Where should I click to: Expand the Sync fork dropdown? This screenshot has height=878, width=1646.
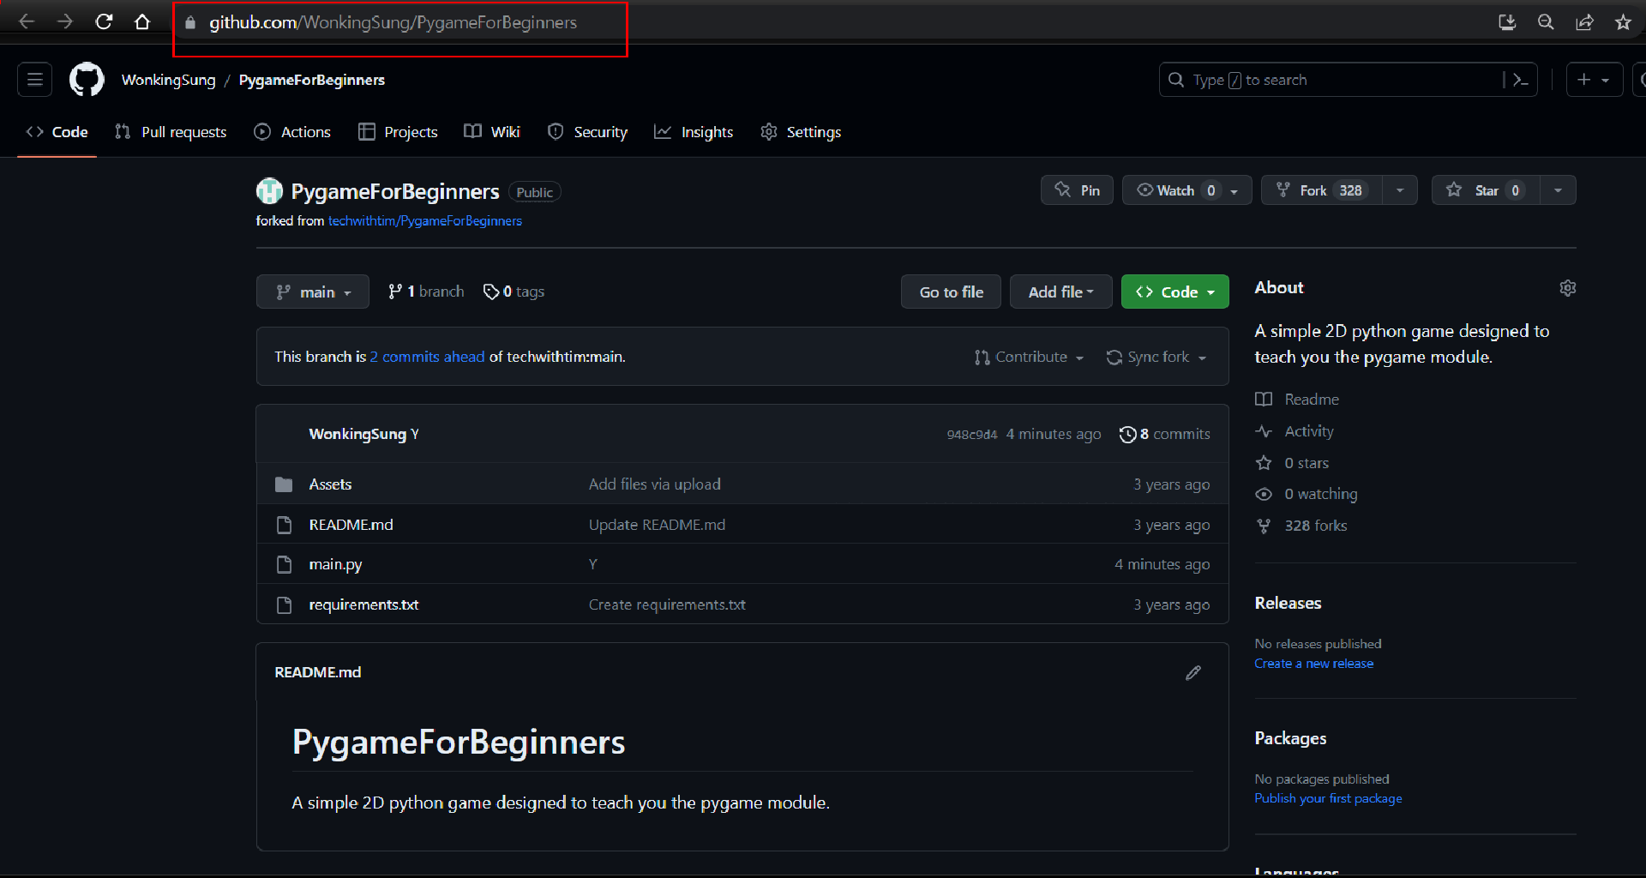1156,358
